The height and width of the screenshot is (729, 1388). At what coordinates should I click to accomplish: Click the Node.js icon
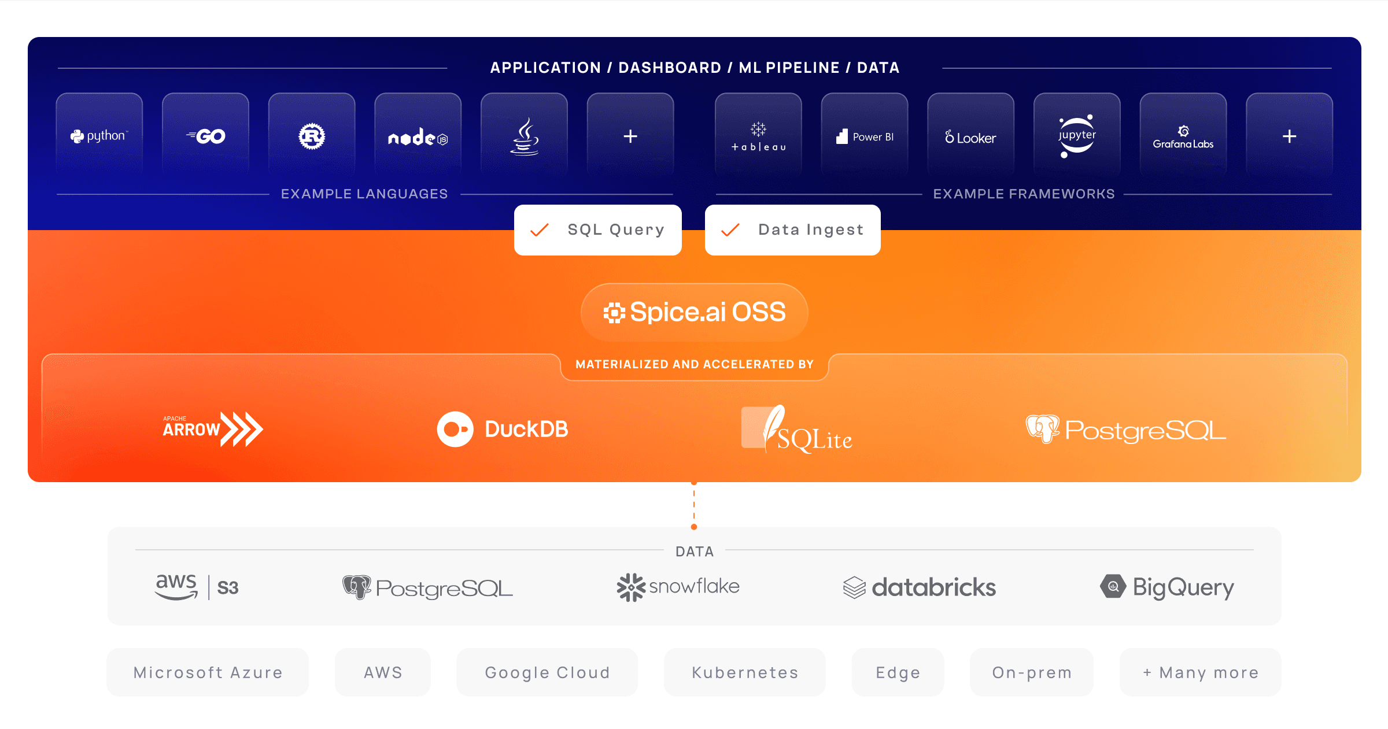click(x=418, y=138)
